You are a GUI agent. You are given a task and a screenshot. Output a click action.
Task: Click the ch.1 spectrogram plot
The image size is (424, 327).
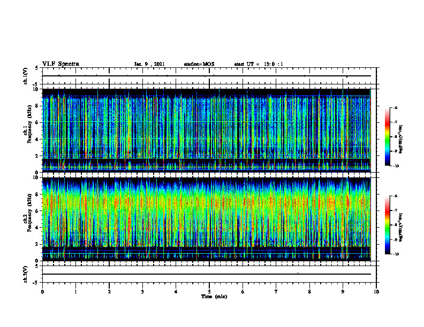tap(207, 130)
